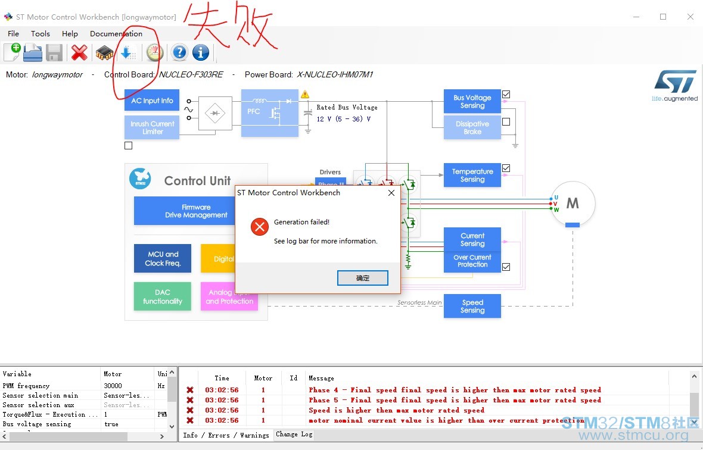This screenshot has height=450, width=703.
Task: Open Firmware Drive Management
Action: coord(185,211)
